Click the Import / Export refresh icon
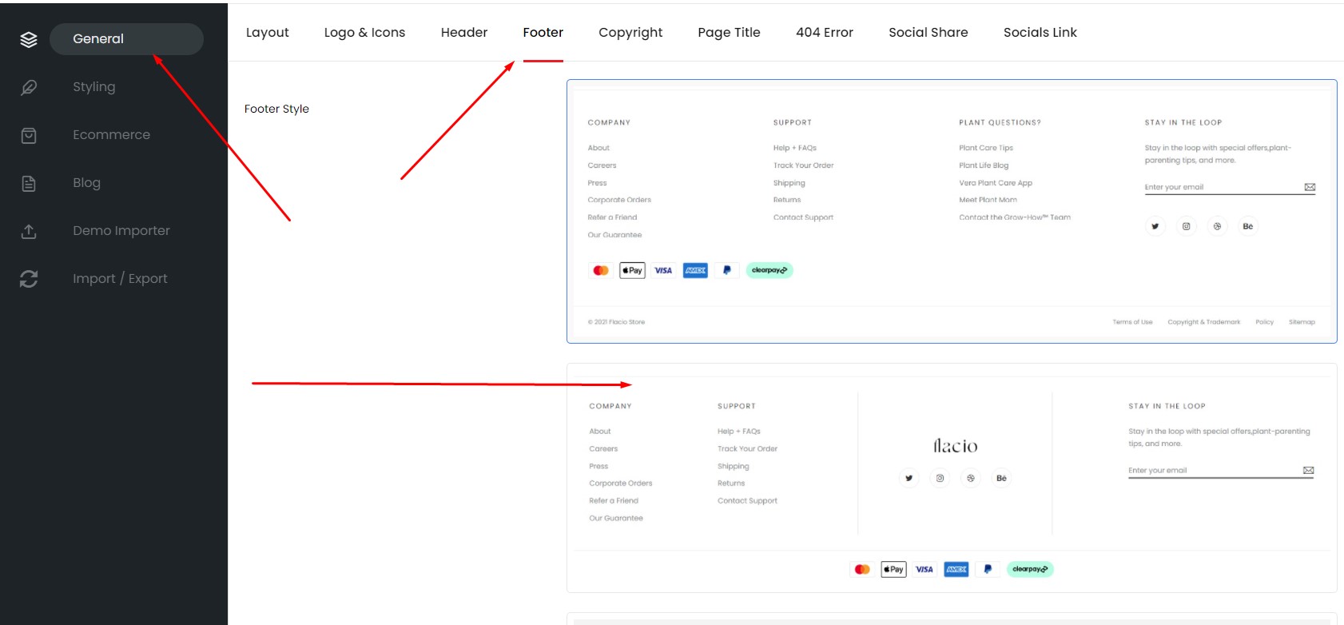This screenshot has width=1344, height=625. click(29, 279)
